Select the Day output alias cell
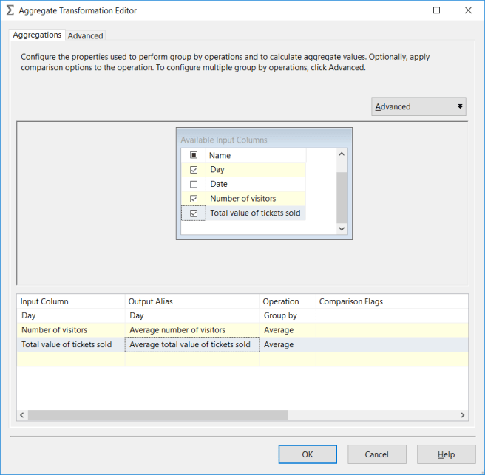The height and width of the screenshot is (475, 485). point(192,315)
